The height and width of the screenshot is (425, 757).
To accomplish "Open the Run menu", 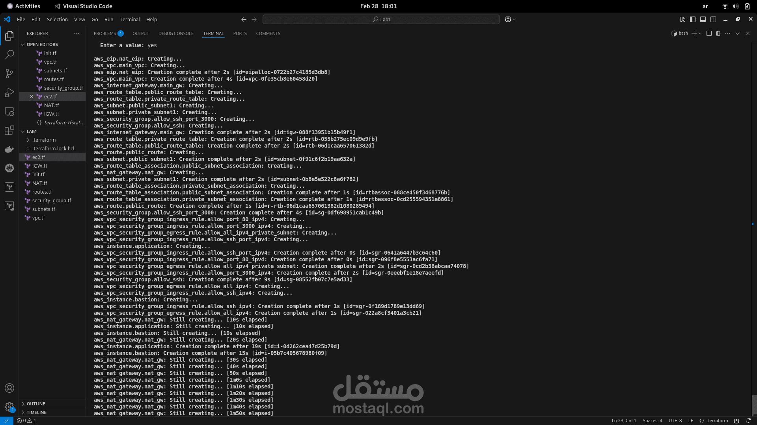I will 109,19.
